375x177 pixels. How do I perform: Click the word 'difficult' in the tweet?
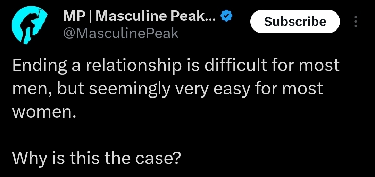tap(235, 65)
